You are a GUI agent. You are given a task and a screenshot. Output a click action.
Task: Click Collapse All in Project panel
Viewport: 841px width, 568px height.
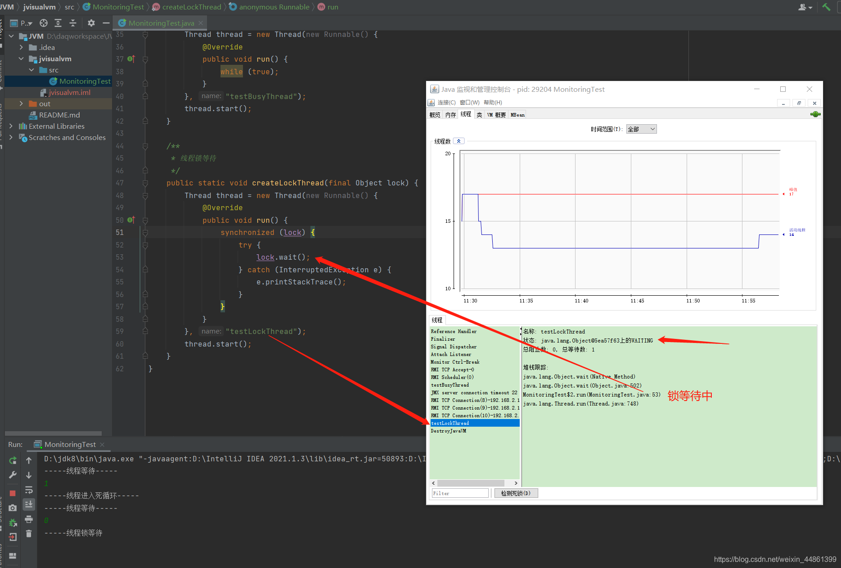click(73, 23)
